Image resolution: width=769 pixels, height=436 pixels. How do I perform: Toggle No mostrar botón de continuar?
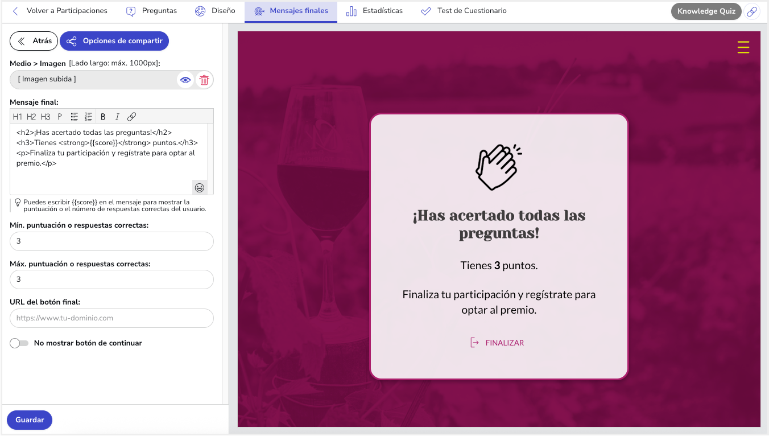tap(19, 343)
